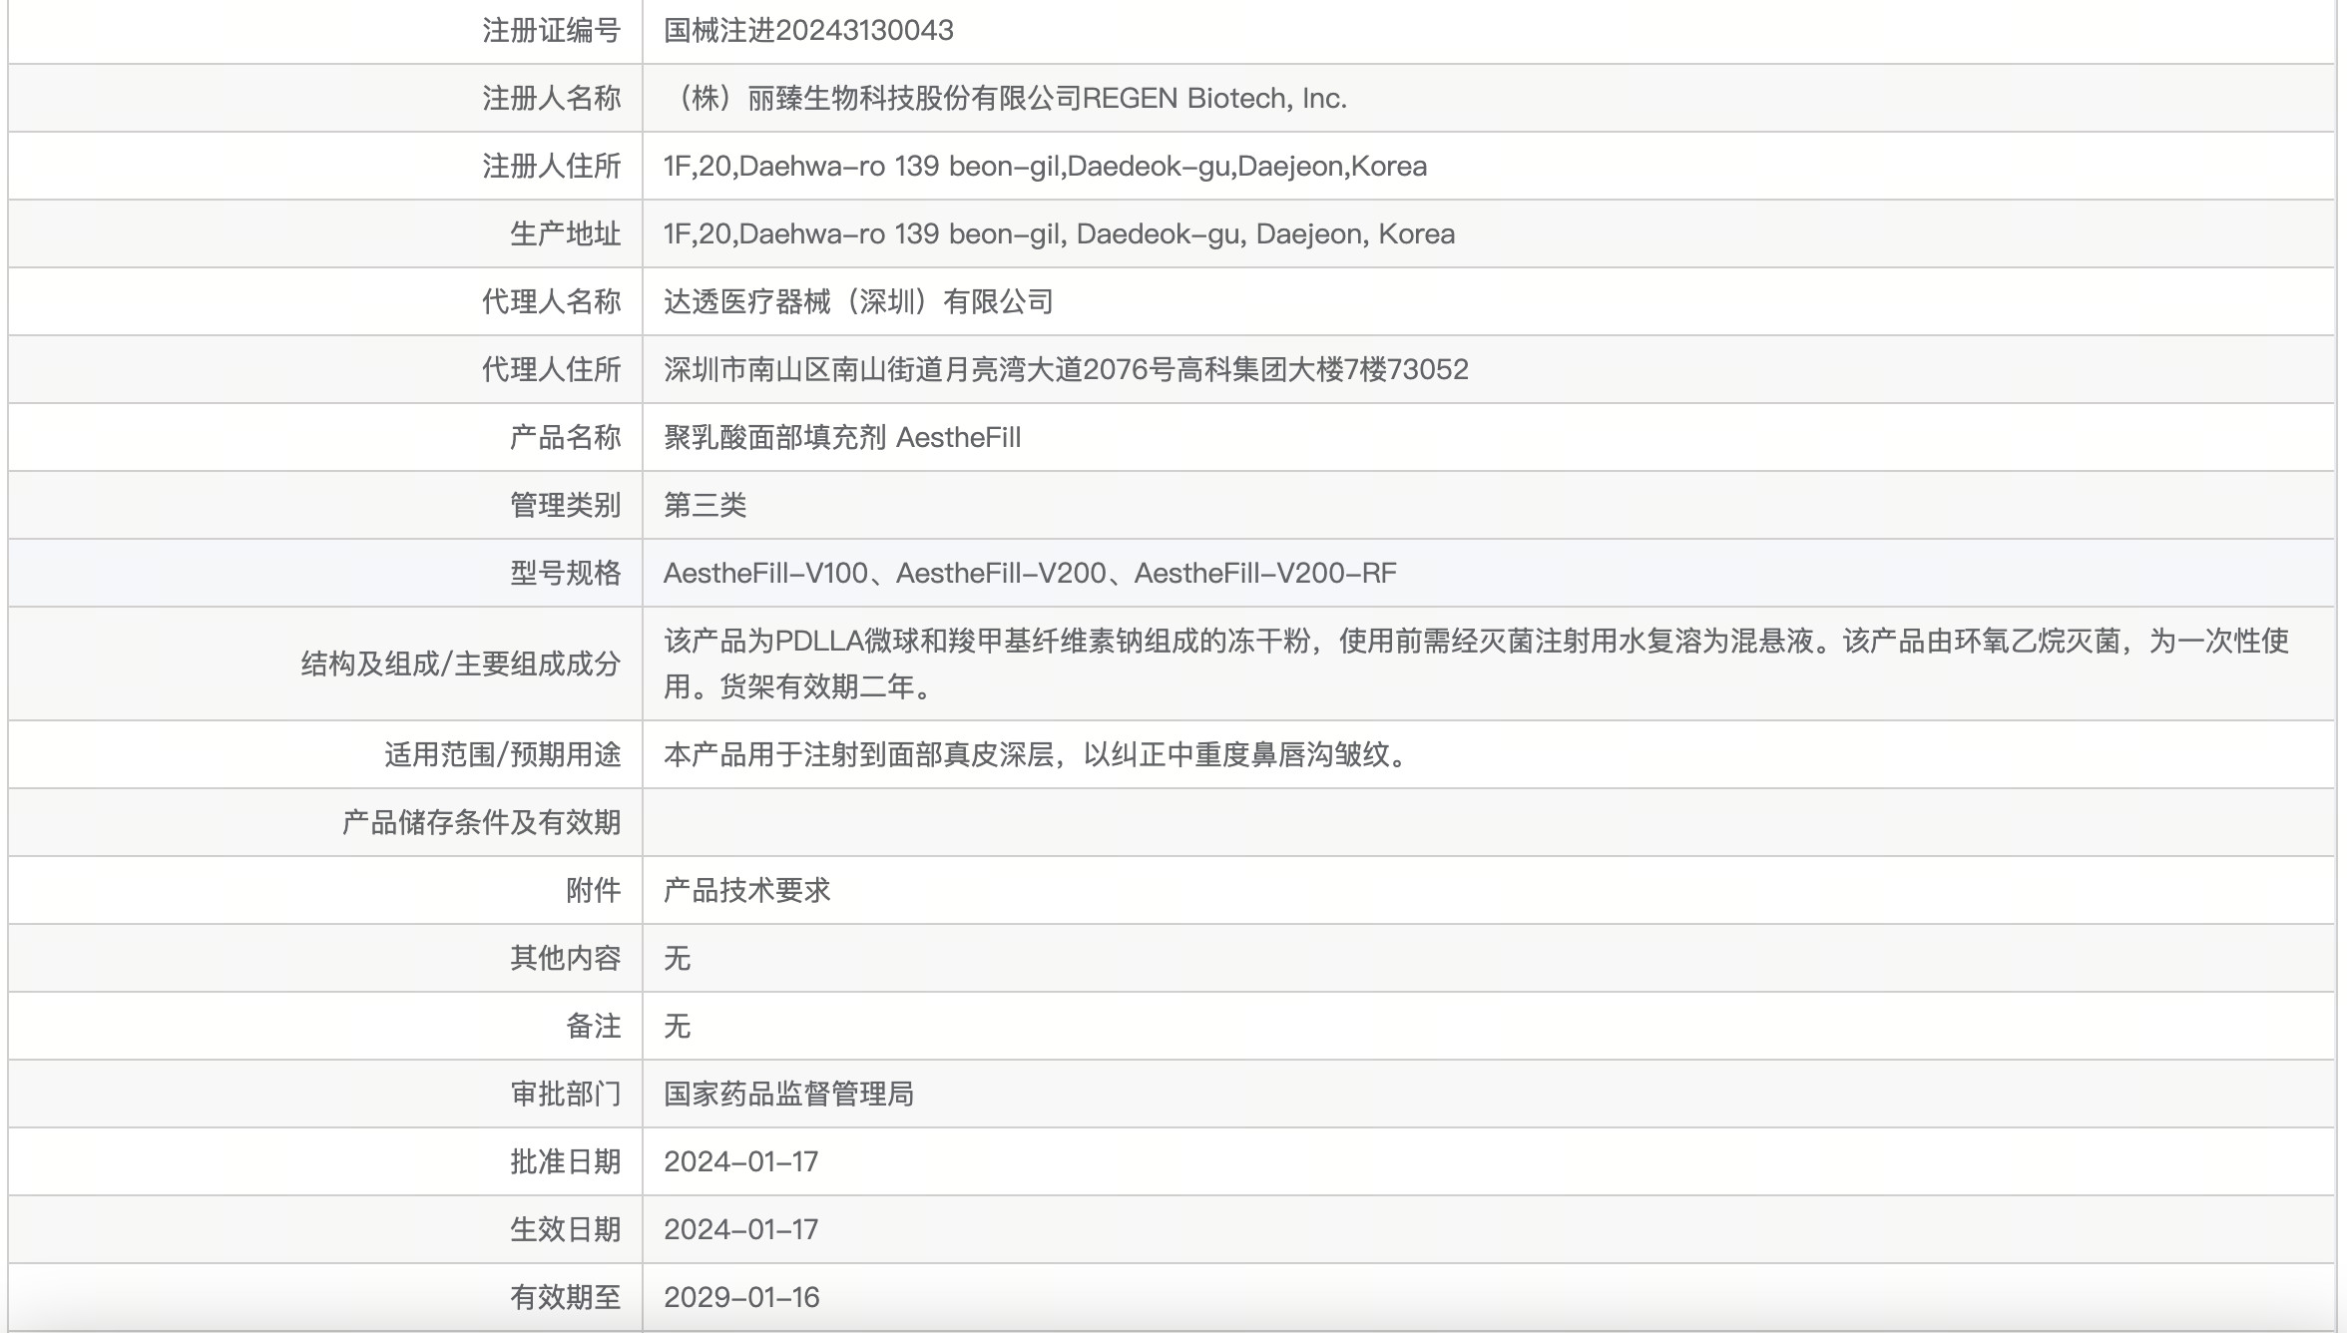Select the 其他内容 label
This screenshot has height=1333, width=2347.
[566, 958]
